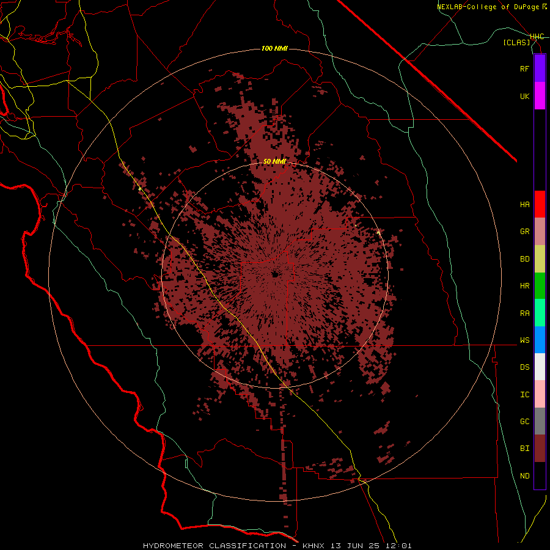The height and width of the screenshot is (550, 550).
Task: Click the NEXLAB-College of DuPage text
Action: pos(488,7)
